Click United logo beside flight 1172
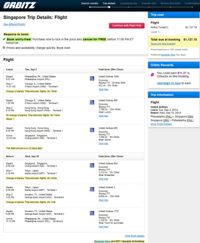200x243 pixels. point(92,213)
